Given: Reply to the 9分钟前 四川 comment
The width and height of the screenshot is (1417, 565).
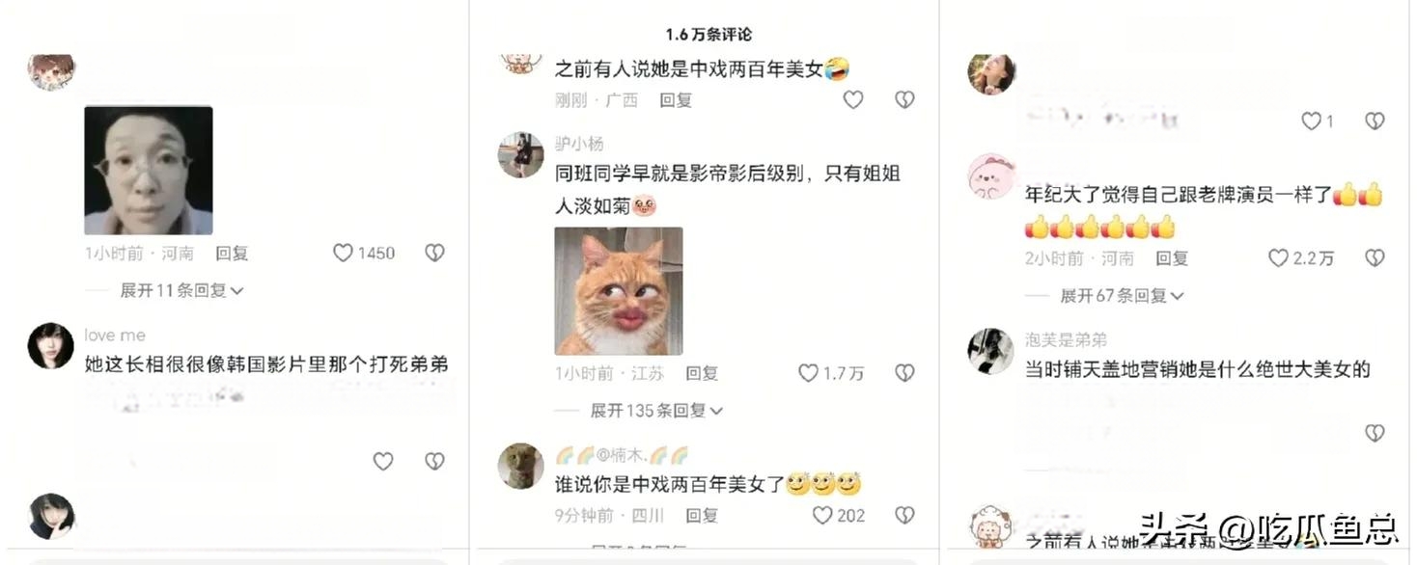Looking at the screenshot, I should pyautogui.click(x=702, y=516).
